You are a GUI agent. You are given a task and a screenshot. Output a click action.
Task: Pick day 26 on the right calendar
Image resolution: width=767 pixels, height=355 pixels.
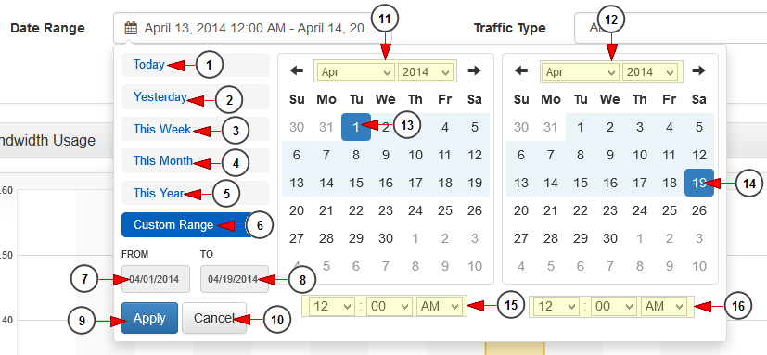[699, 210]
